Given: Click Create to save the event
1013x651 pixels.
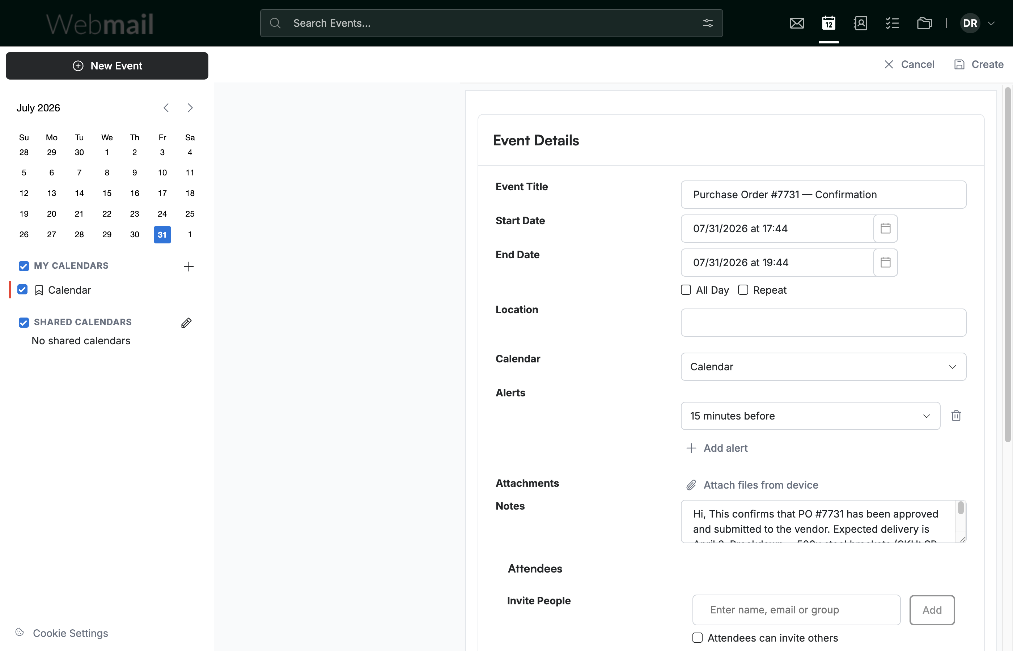Looking at the screenshot, I should tap(979, 64).
